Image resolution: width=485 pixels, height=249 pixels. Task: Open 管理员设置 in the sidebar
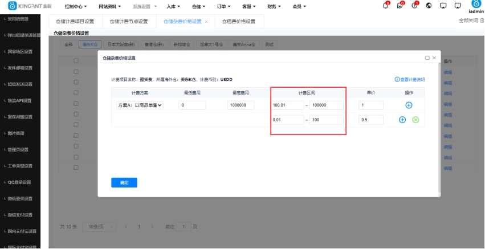point(18,150)
